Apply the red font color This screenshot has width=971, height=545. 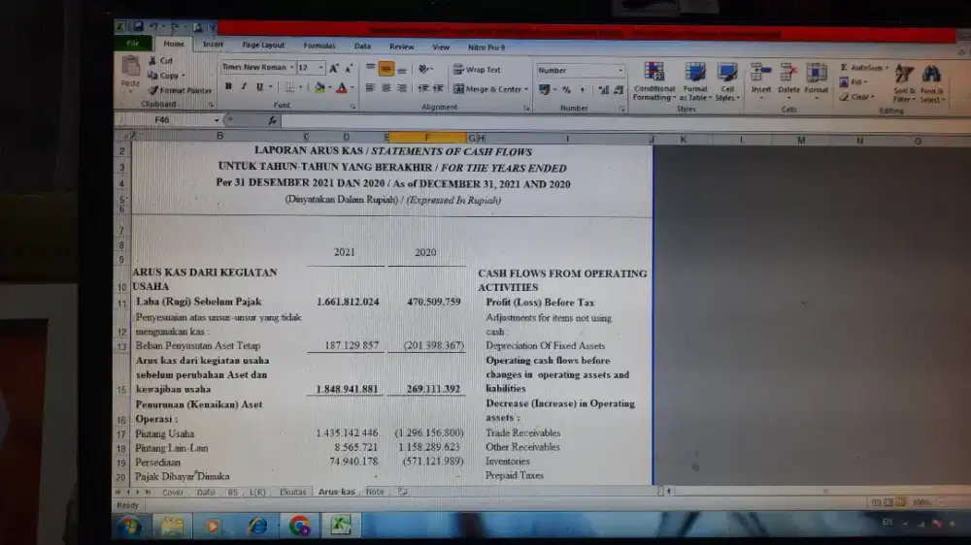pos(341,88)
